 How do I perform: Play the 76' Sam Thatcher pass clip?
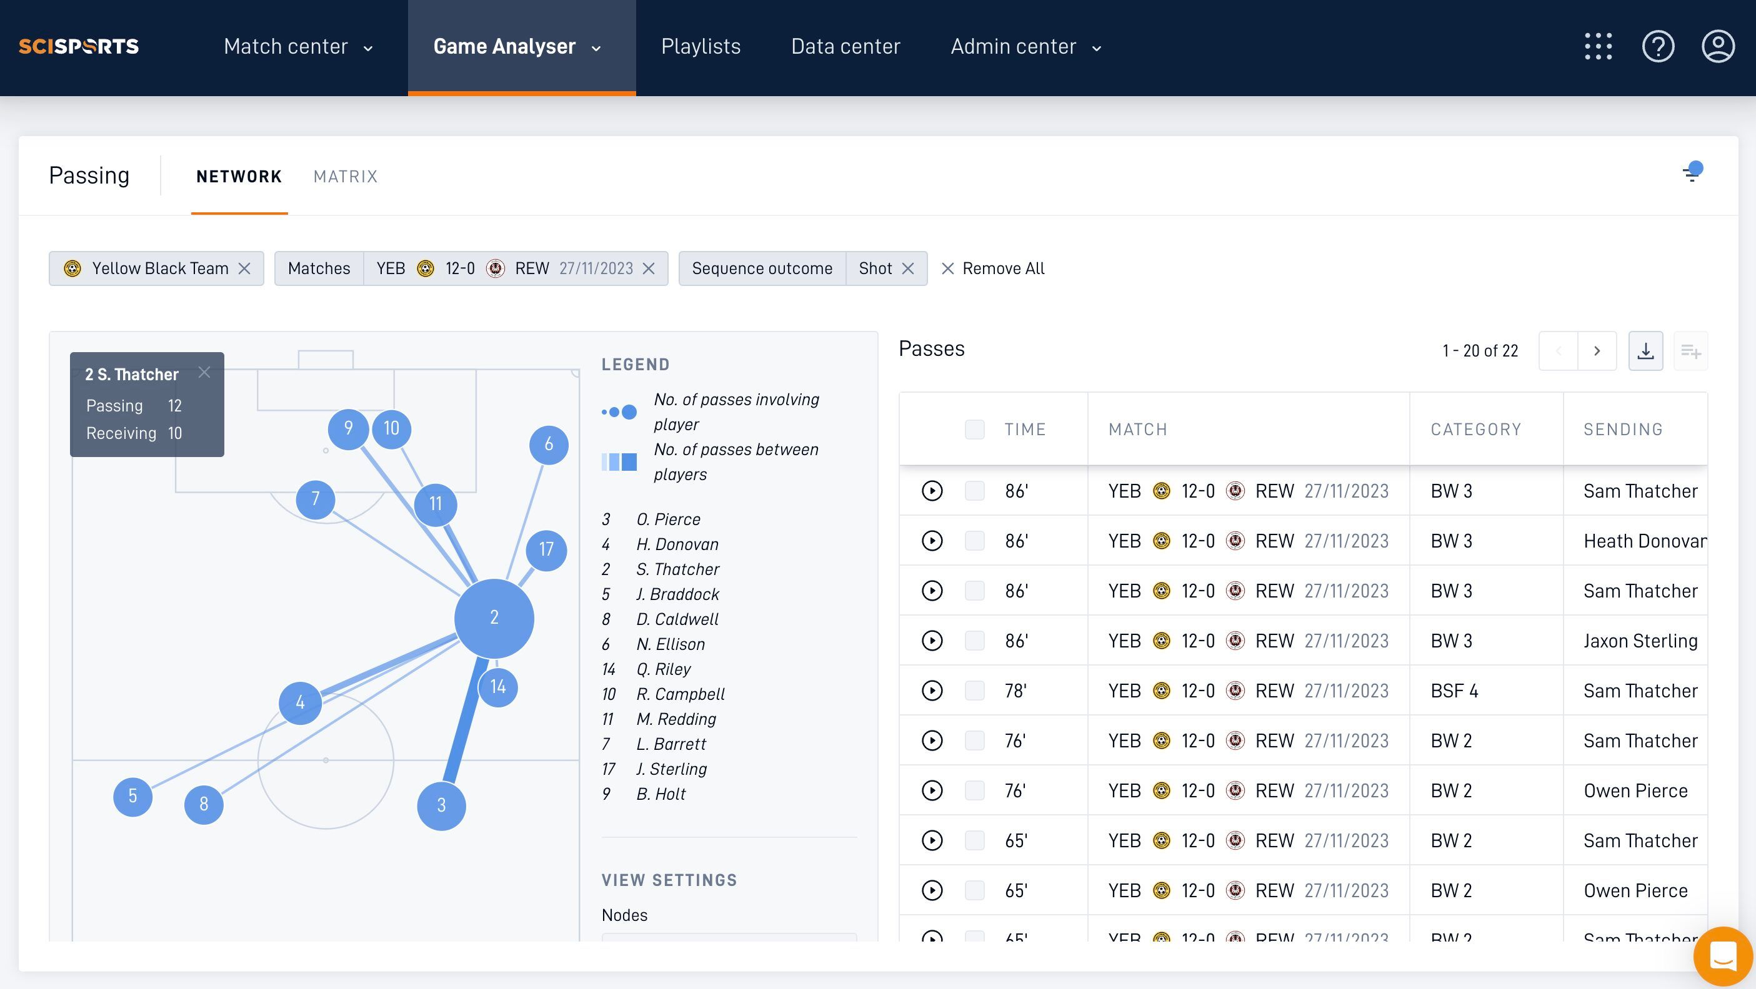tap(932, 741)
